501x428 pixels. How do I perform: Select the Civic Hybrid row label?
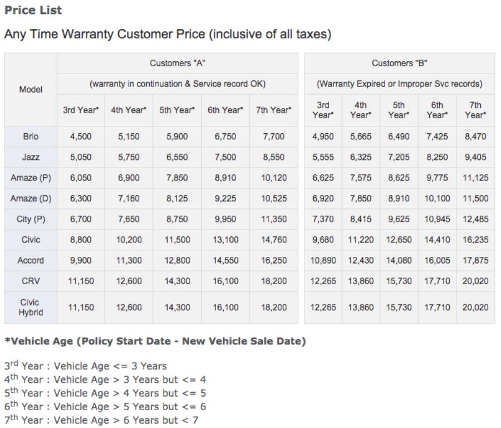(31, 307)
